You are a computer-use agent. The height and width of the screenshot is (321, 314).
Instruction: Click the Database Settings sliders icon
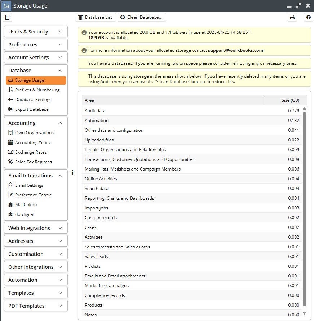[10, 99]
